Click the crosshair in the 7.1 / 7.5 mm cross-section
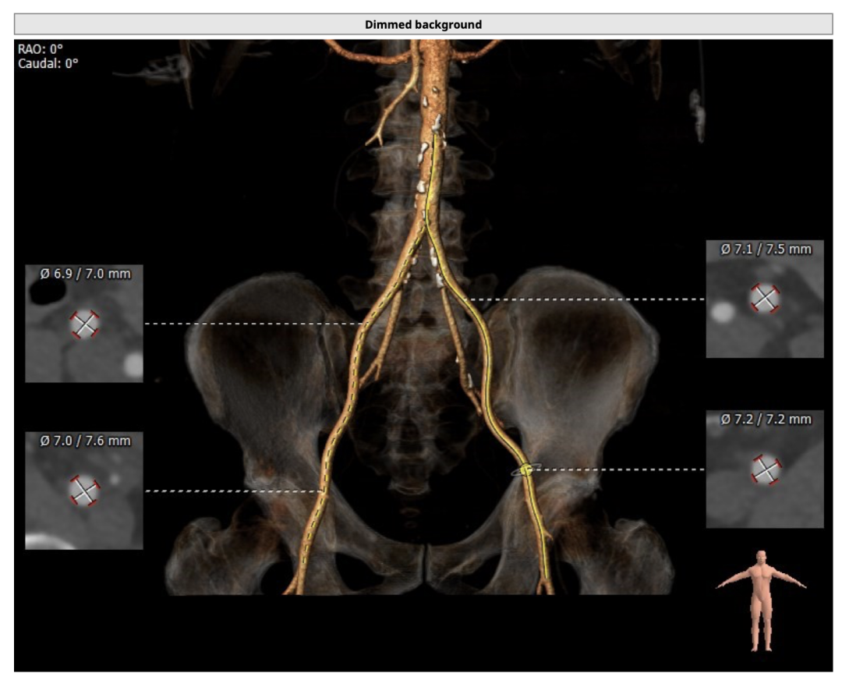 (x=765, y=299)
